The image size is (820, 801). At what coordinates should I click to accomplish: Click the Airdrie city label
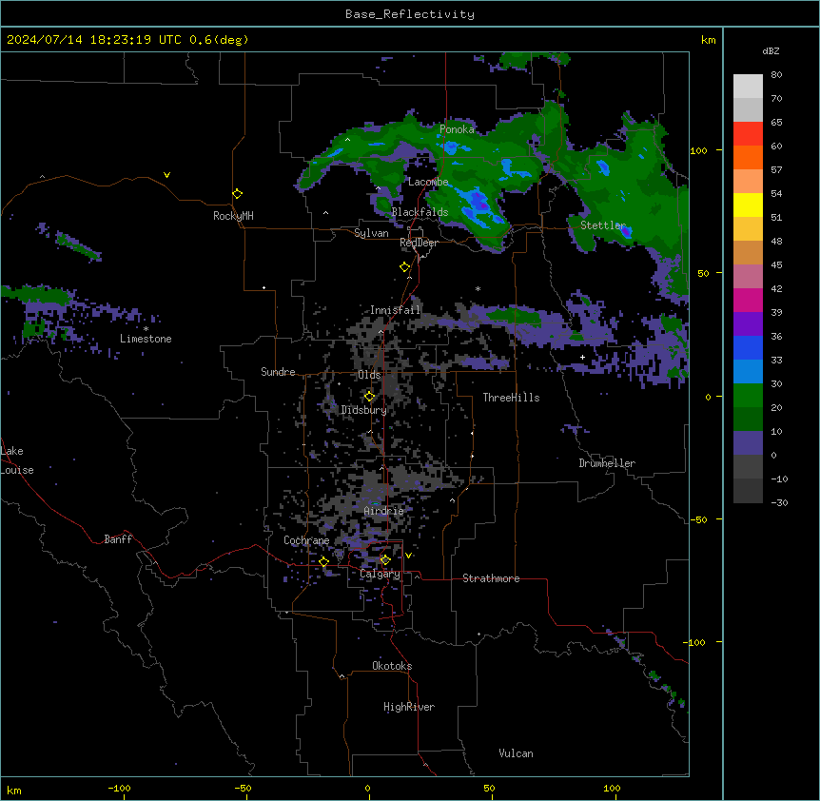[384, 511]
